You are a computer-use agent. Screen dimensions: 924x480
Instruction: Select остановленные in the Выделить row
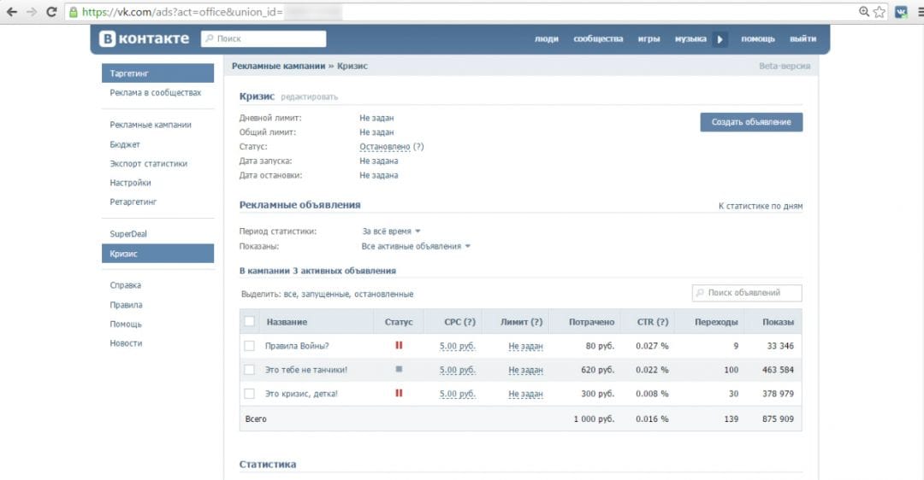(x=383, y=294)
